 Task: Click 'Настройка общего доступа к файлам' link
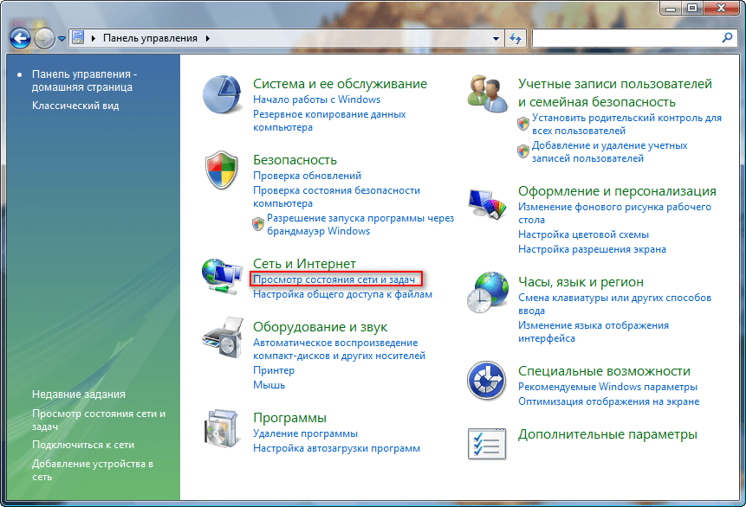pos(342,294)
